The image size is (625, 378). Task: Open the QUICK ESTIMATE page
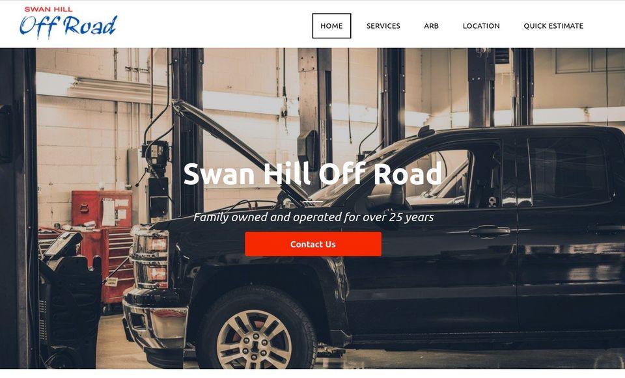553,26
